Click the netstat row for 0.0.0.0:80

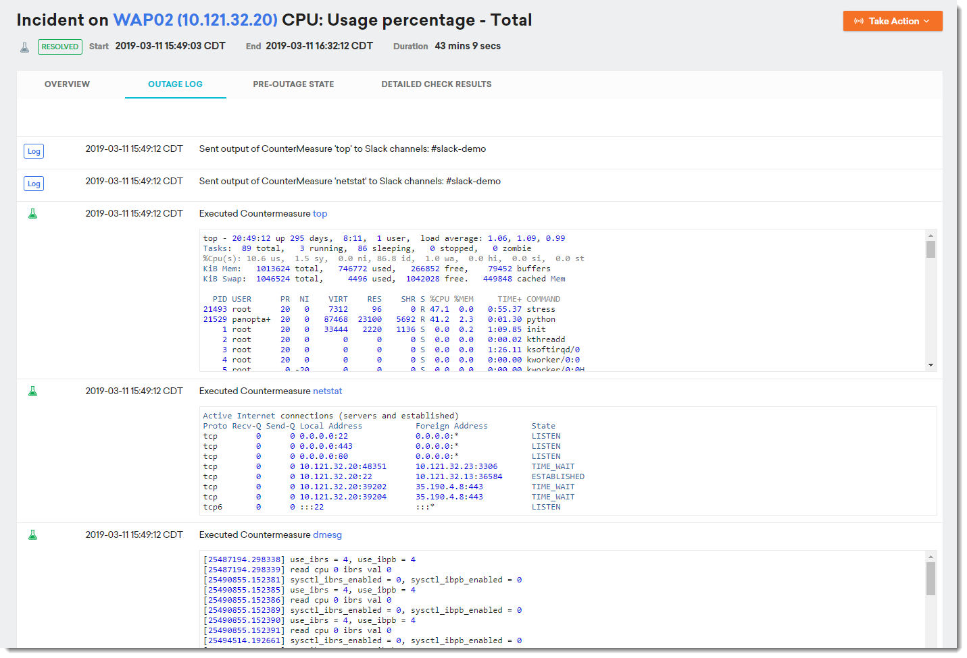click(x=382, y=457)
